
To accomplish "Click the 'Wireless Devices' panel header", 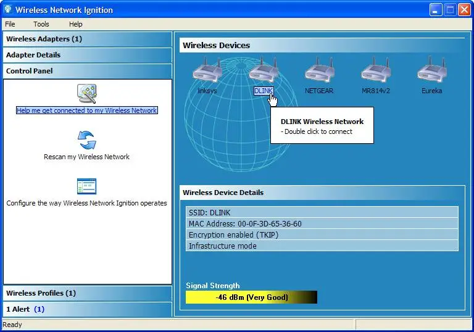I will coord(322,45).
